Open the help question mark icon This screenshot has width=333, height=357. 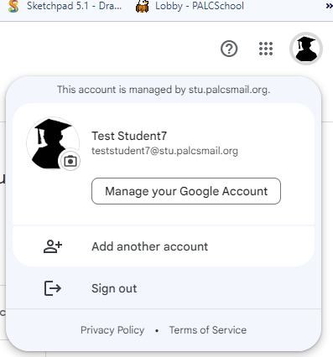coord(229,49)
